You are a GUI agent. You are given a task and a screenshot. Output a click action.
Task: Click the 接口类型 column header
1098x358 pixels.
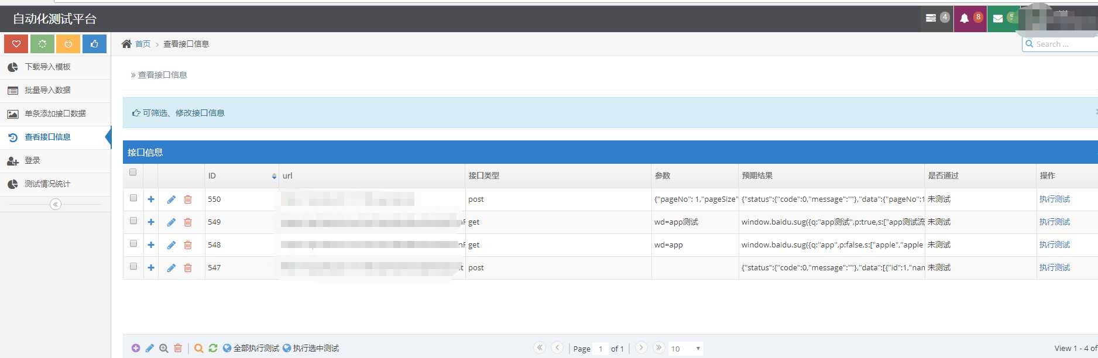point(558,175)
